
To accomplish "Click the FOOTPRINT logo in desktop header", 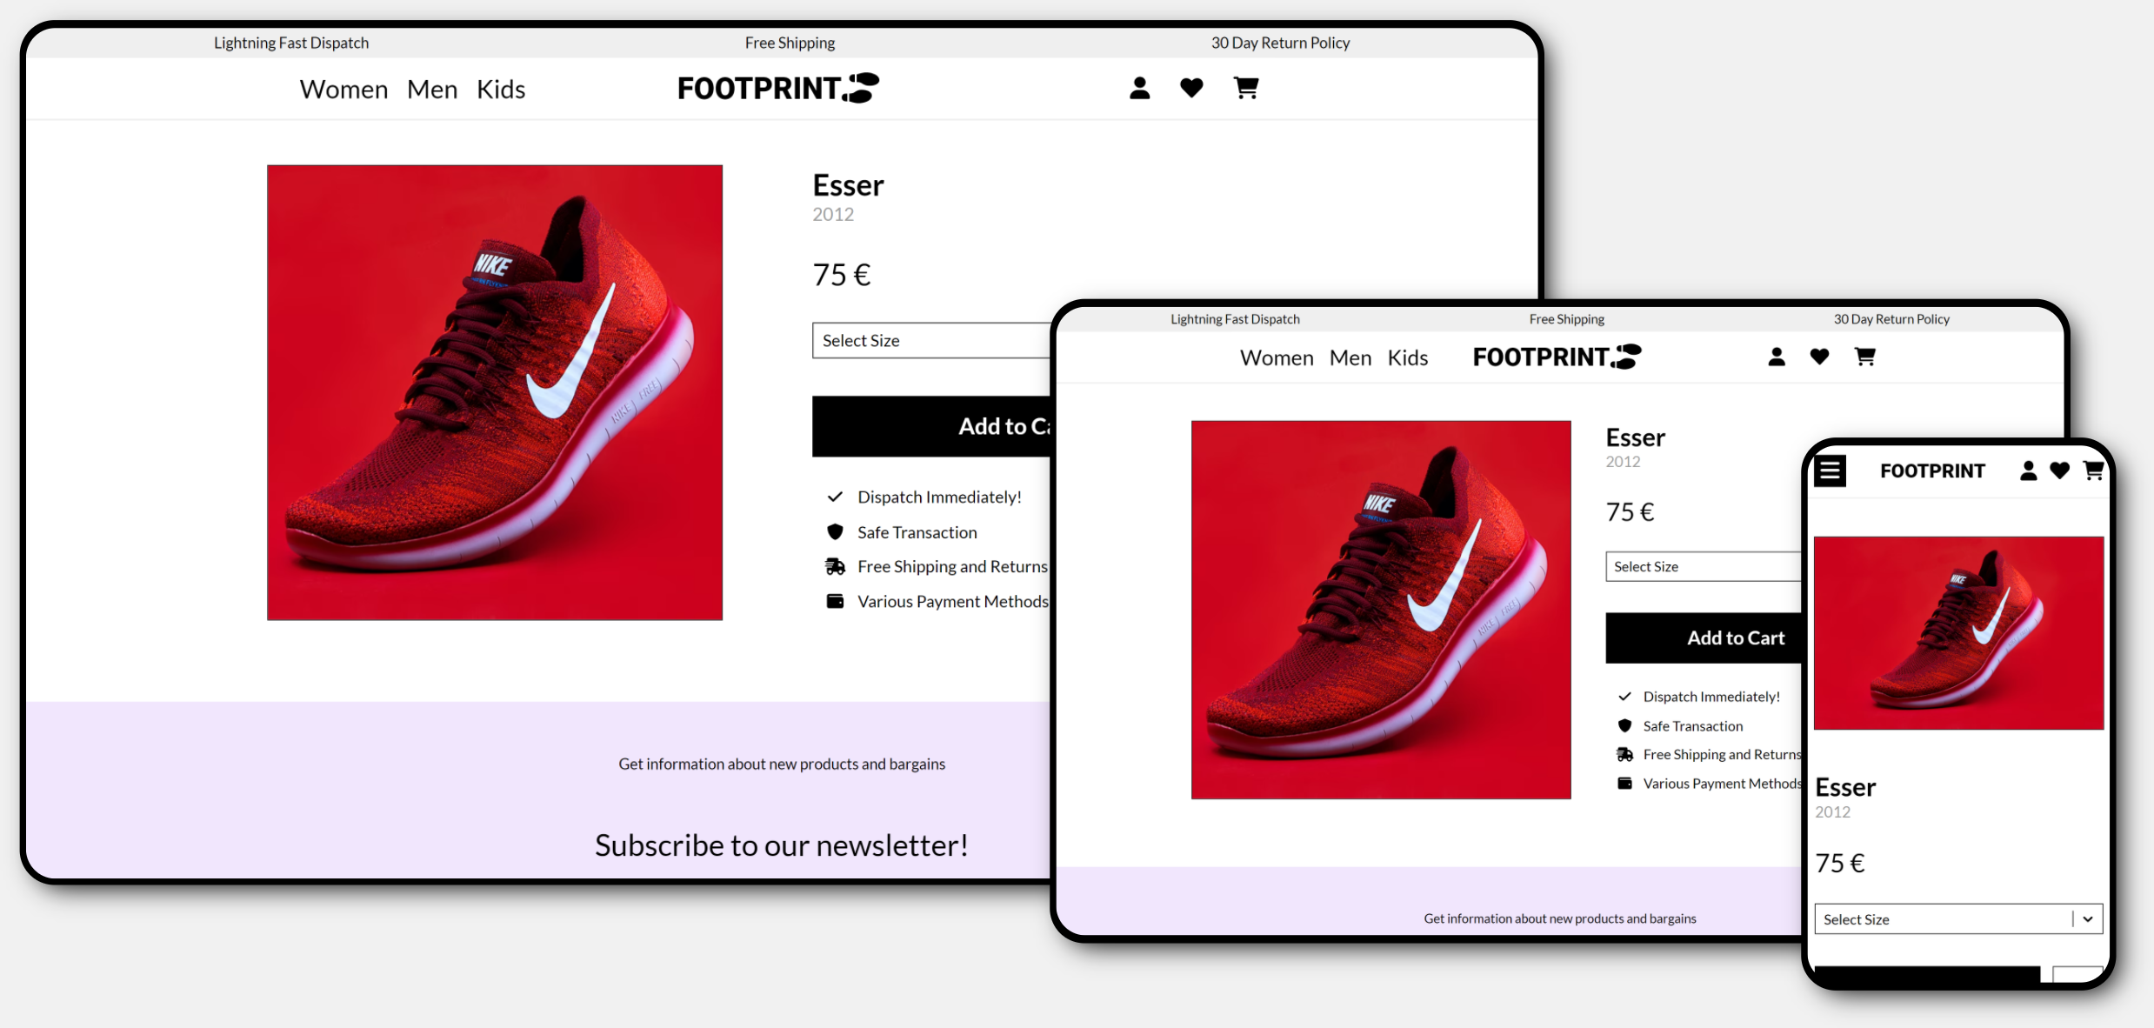I will pos(778,88).
